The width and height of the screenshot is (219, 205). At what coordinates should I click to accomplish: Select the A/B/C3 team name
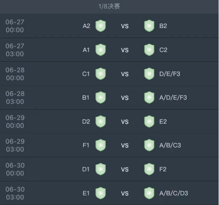(x=170, y=145)
